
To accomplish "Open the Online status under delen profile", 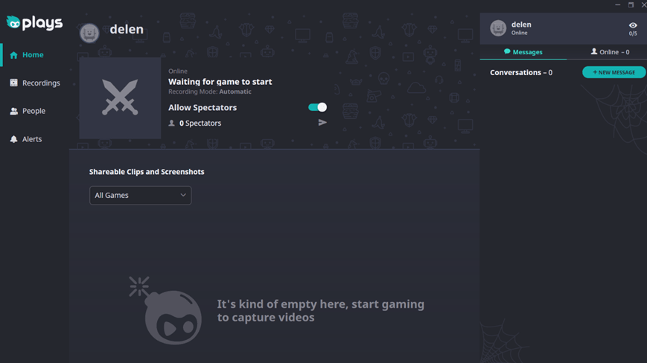I will [x=520, y=33].
